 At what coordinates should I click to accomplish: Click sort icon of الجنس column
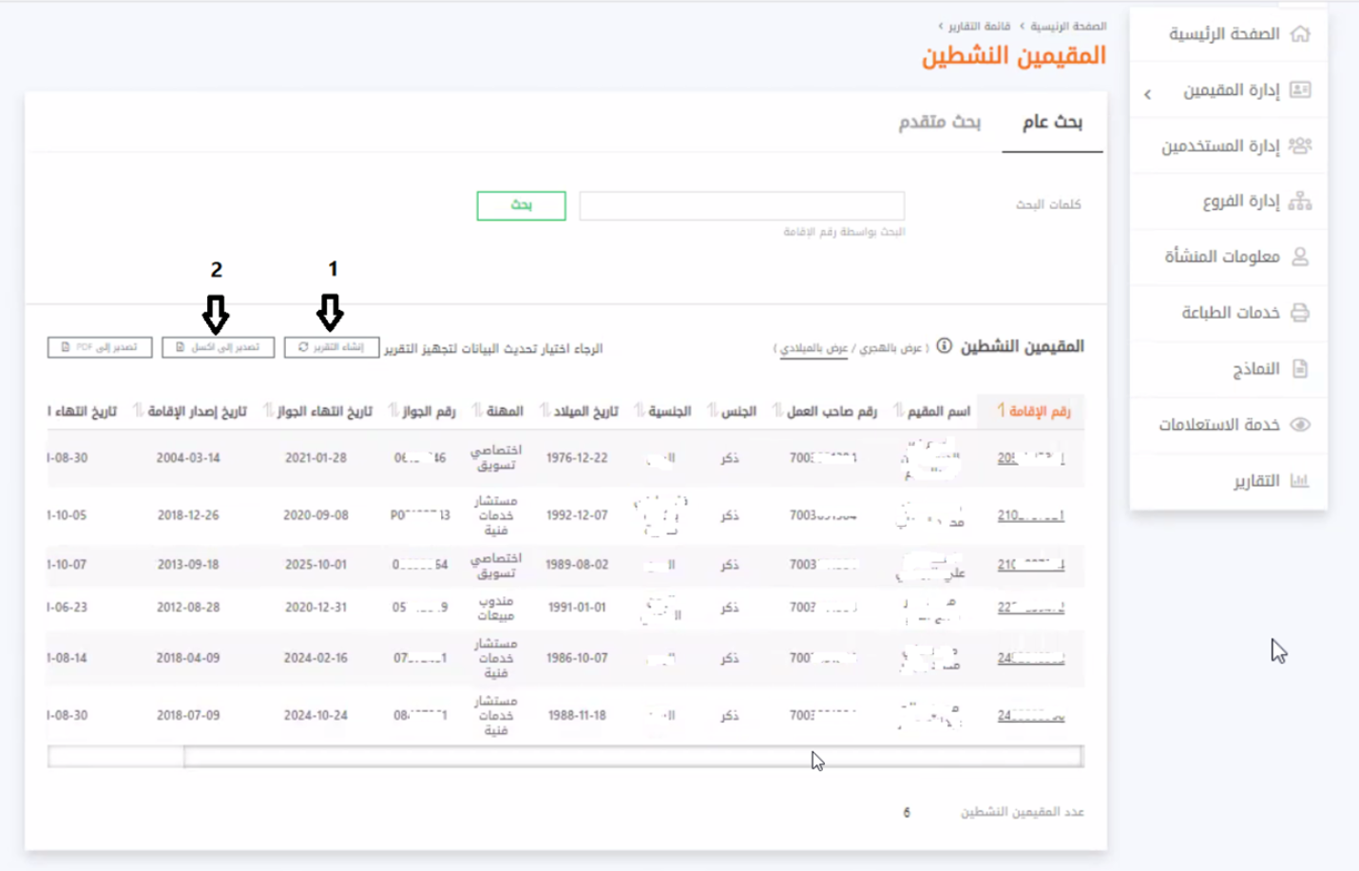click(712, 411)
